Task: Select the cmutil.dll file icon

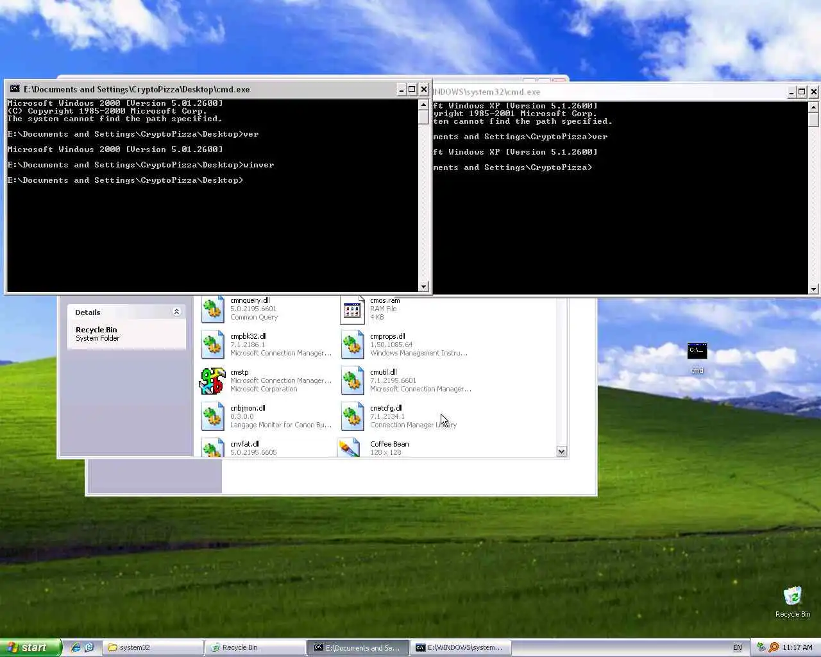Action: coord(352,380)
